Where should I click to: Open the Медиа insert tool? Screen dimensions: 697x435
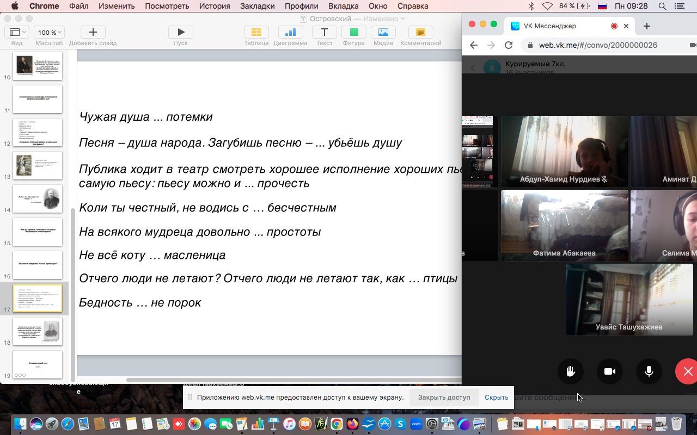[383, 33]
